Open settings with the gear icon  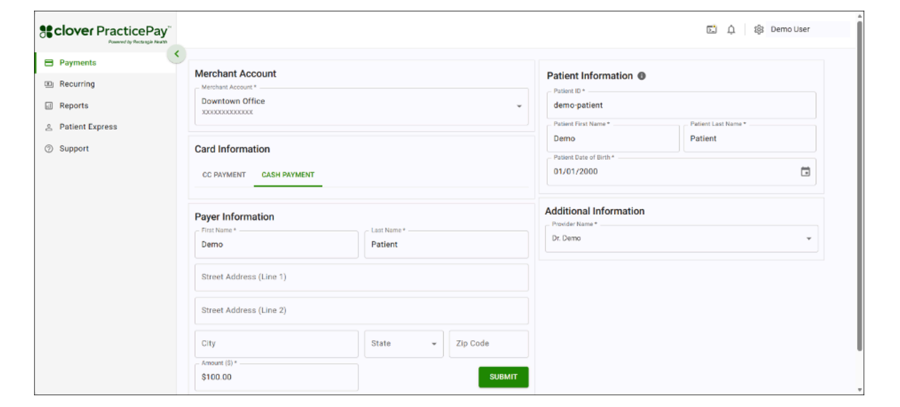coord(758,30)
